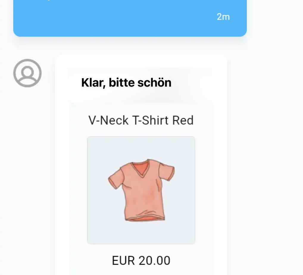Click the 'Klar, bitte schön' reply message
This screenshot has height=275, width=303.
coord(126,82)
